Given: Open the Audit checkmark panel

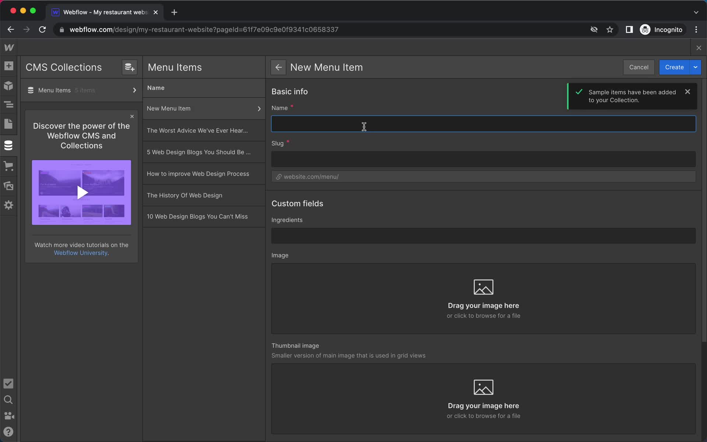Looking at the screenshot, I should [x=8, y=383].
